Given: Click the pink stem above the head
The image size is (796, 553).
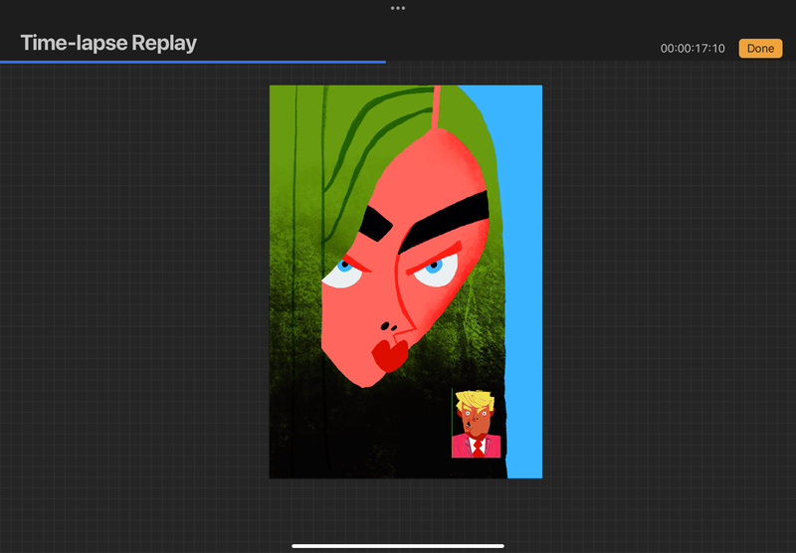Looking at the screenshot, I should [436, 104].
